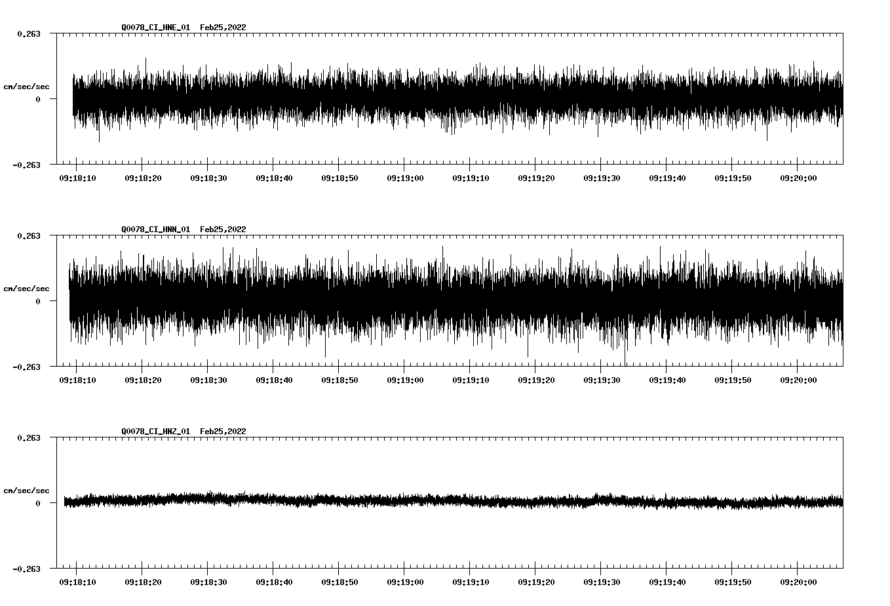Click 09:18:30 time label under HNE plot

(208, 178)
